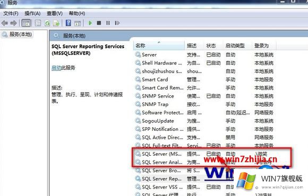The image size is (308, 196).
Task: Select the SPP Notification service row
Action: coord(204,129)
